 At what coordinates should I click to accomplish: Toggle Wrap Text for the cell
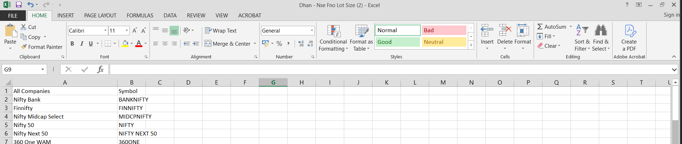[221, 31]
